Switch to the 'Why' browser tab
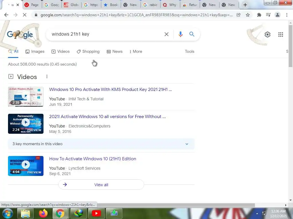The width and height of the screenshot is (293, 219). click(x=170, y=5)
